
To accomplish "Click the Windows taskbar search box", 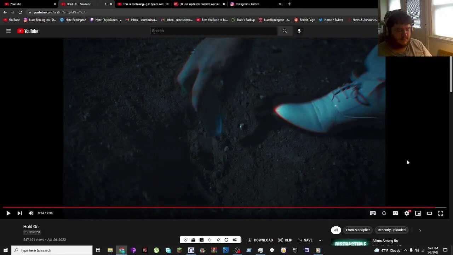I will (52, 250).
